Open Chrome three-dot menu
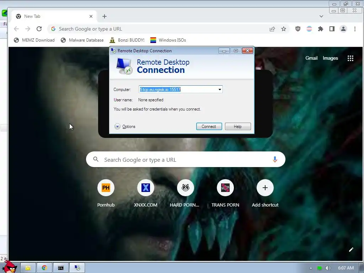The height and width of the screenshot is (273, 364). coord(355,29)
